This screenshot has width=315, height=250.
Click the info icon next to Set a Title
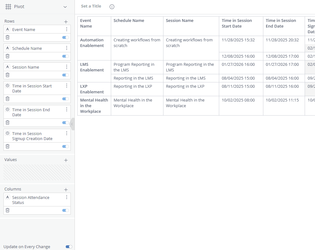pos(112,7)
